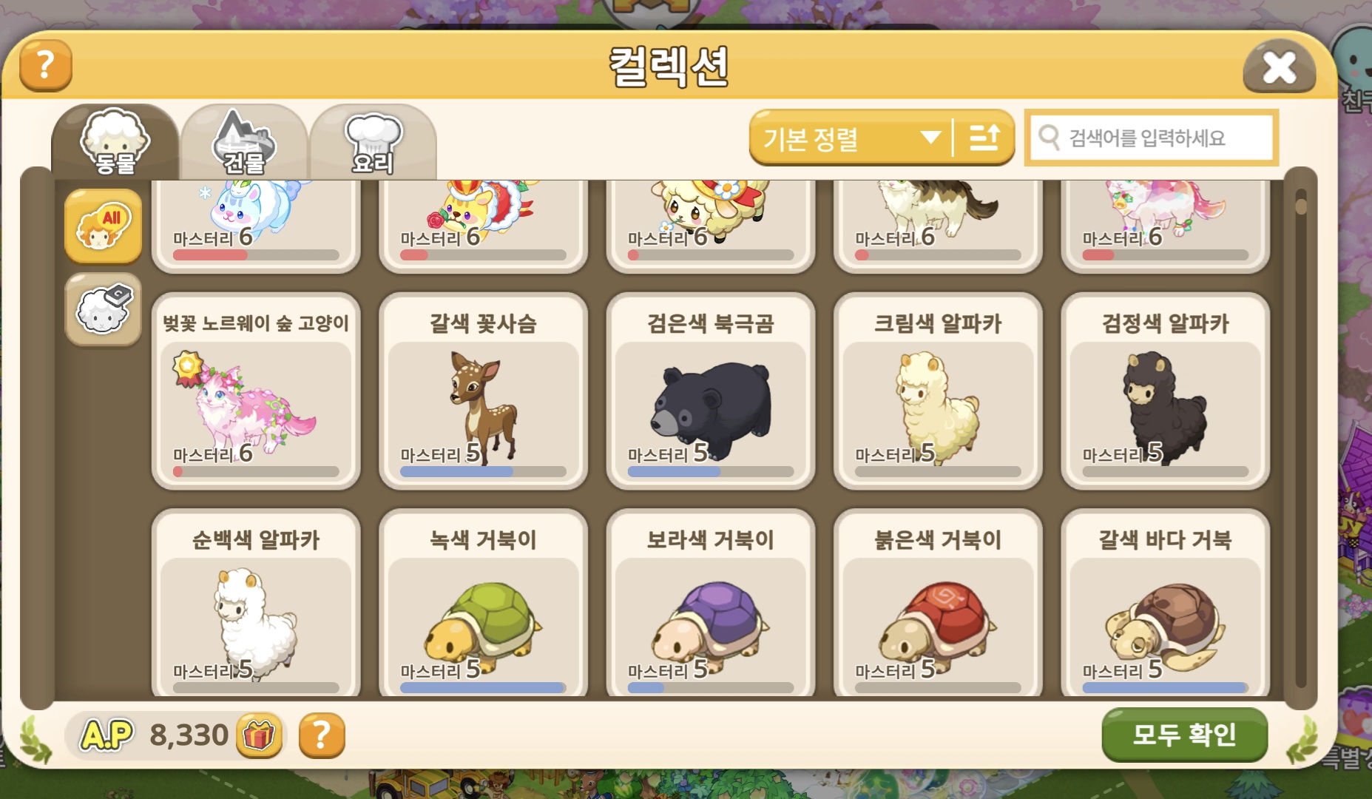The height and width of the screenshot is (799, 1372).
Task: Click the collection list vertical scrollbar
Action: [x=1301, y=438]
